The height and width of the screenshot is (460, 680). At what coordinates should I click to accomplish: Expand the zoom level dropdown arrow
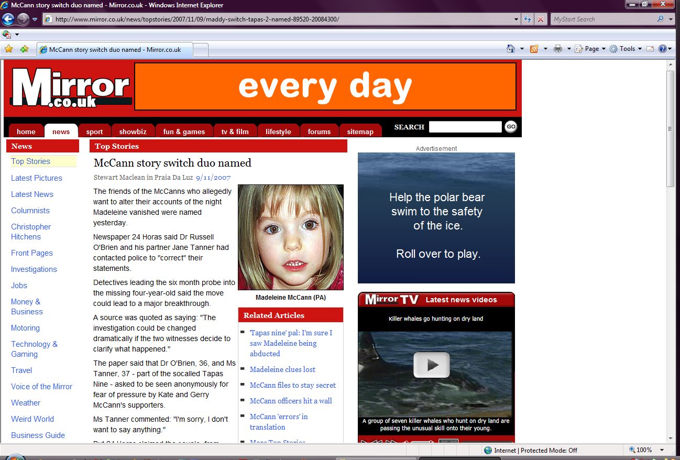pos(662,450)
